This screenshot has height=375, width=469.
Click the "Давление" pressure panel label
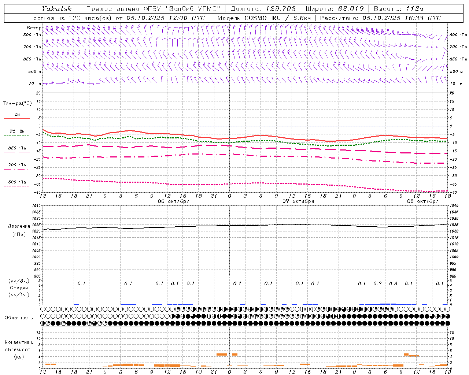(19, 226)
